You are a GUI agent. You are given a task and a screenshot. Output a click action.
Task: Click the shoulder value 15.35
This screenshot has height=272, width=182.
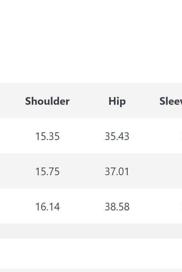(47, 136)
